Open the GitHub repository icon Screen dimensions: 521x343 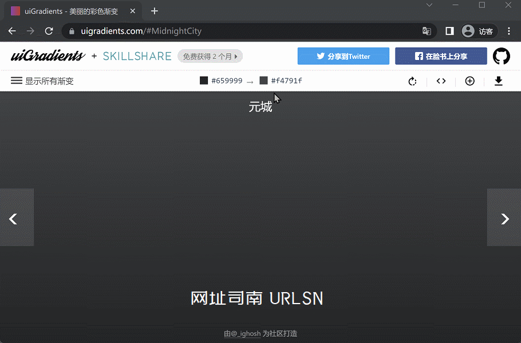tap(501, 56)
